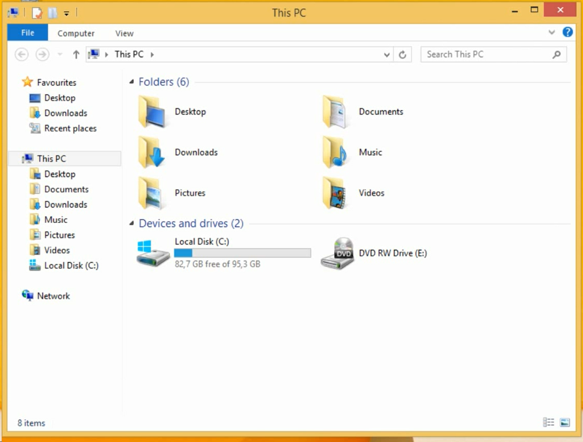The image size is (583, 442).
Task: Open the This PC system icon in title bar
Action: click(14, 13)
